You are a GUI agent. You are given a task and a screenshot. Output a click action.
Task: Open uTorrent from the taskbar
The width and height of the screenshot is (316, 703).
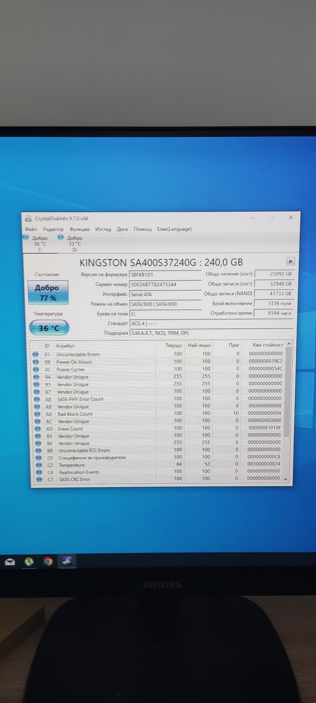(x=29, y=562)
